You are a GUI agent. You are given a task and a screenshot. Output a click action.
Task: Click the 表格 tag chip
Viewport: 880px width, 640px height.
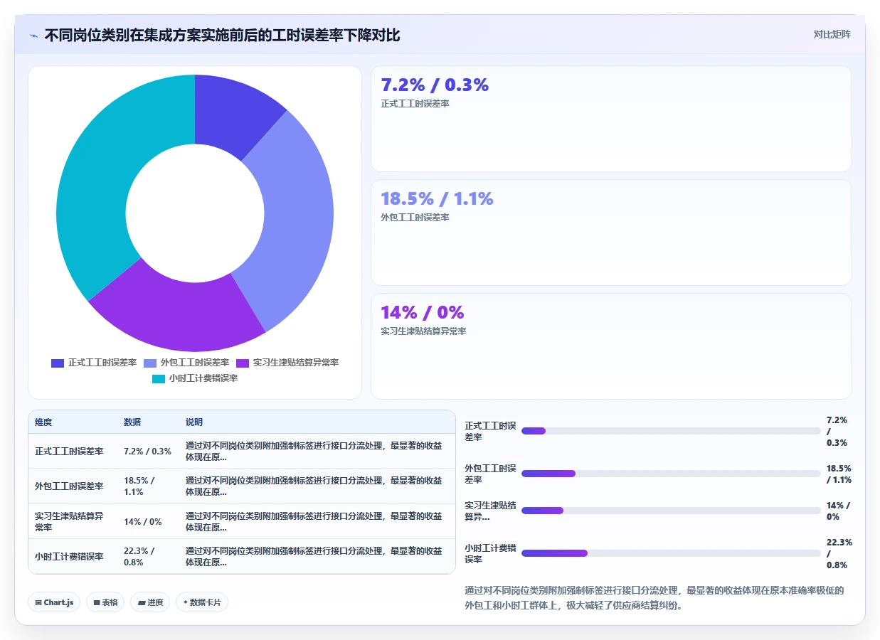105,602
